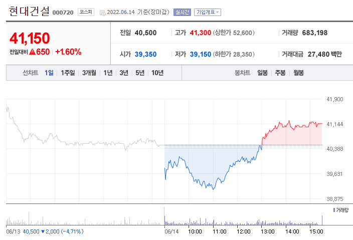
Task: Click the blue down-triangle next to 2,000
Action: pos(43,231)
